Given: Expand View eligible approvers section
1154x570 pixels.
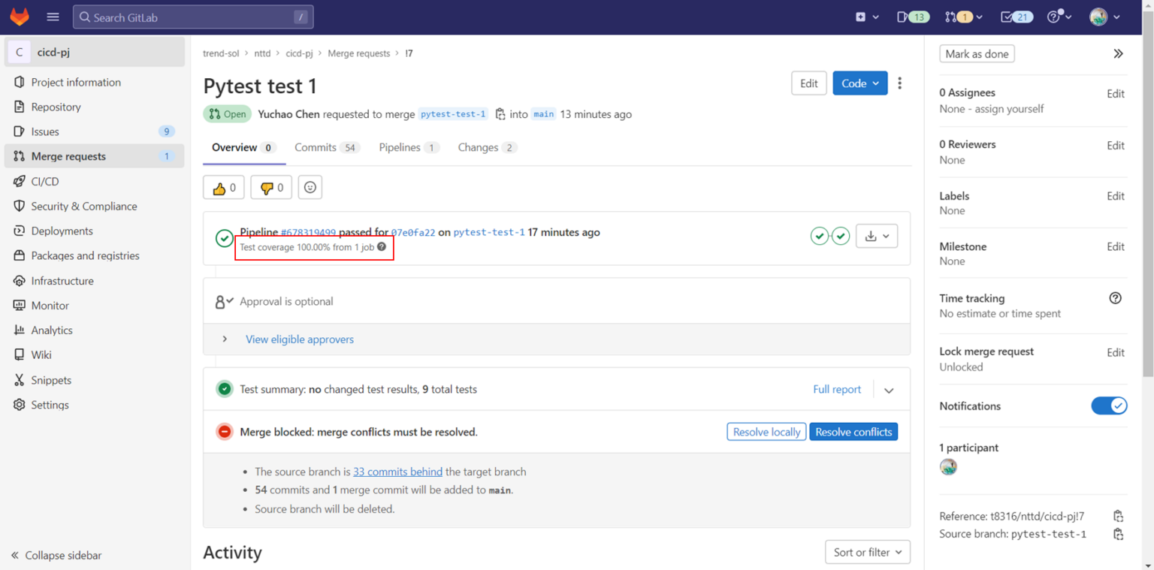Looking at the screenshot, I should click(299, 339).
